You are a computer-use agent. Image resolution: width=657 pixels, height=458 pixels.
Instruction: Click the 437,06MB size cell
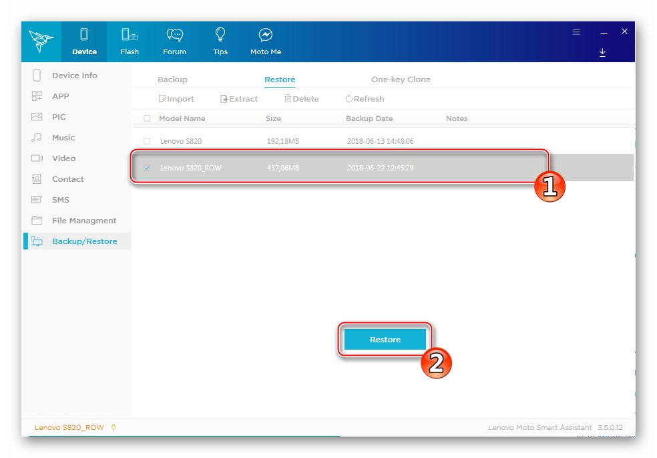click(283, 168)
